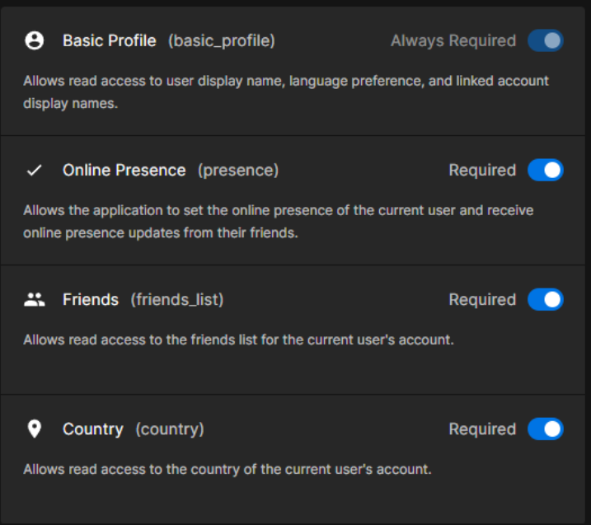Switch off the Country required toggle
Screen dimensions: 591x525
pyautogui.click(x=546, y=429)
